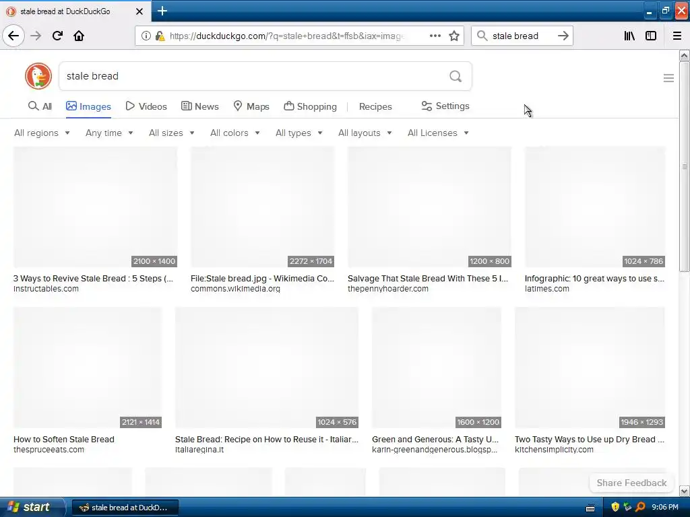This screenshot has height=517, width=690.
Task: Expand the All Licenses filter
Action: click(x=438, y=133)
